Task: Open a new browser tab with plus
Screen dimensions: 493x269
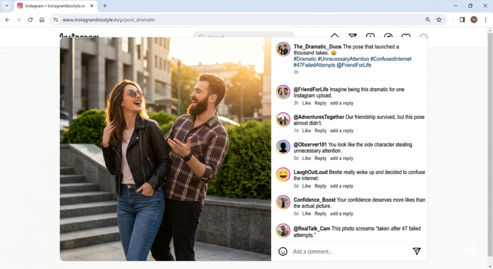Action: pyautogui.click(x=105, y=6)
